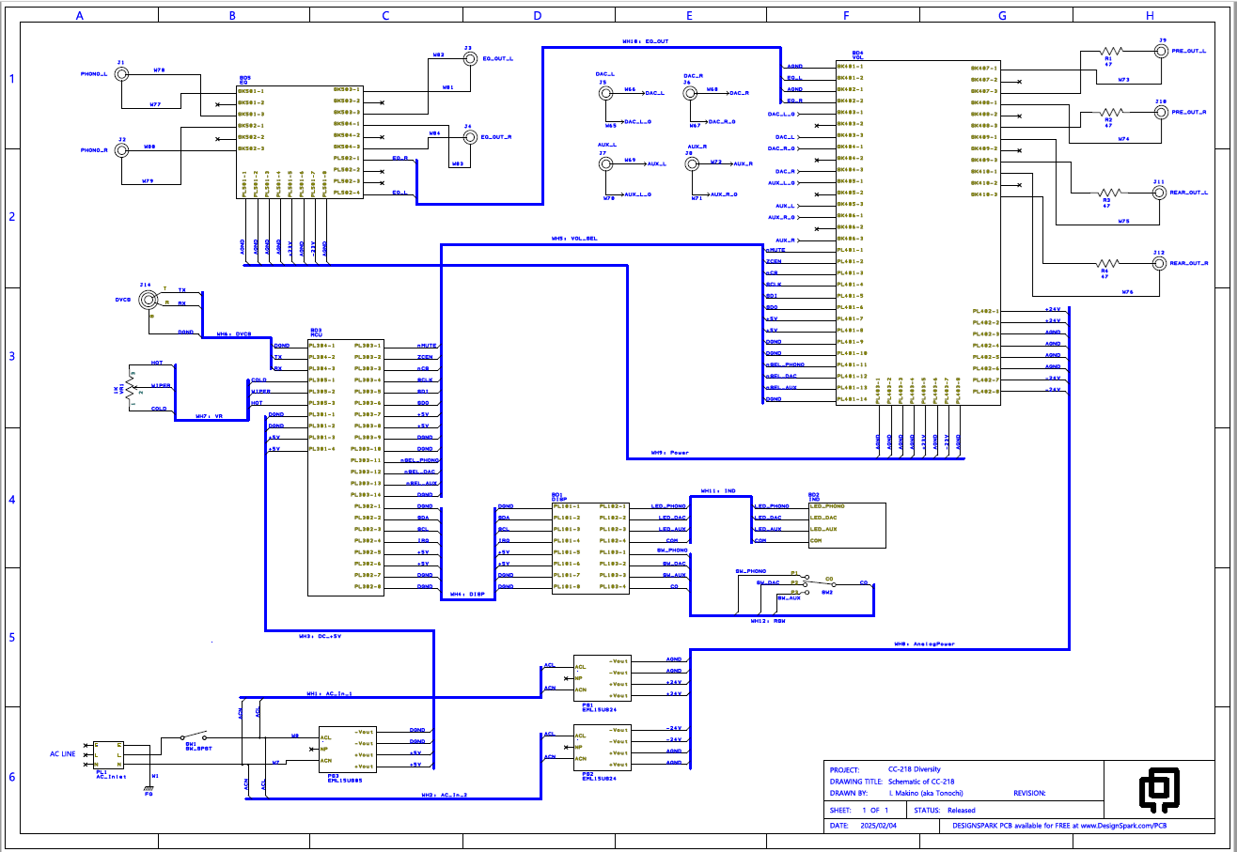Select the PL1 AC_Inlet component
This screenshot has height=852, width=1237.
click(x=108, y=755)
